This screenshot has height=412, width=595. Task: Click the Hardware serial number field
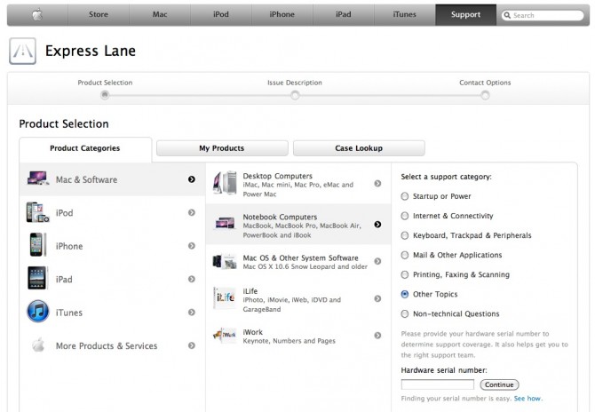pyautogui.click(x=438, y=384)
